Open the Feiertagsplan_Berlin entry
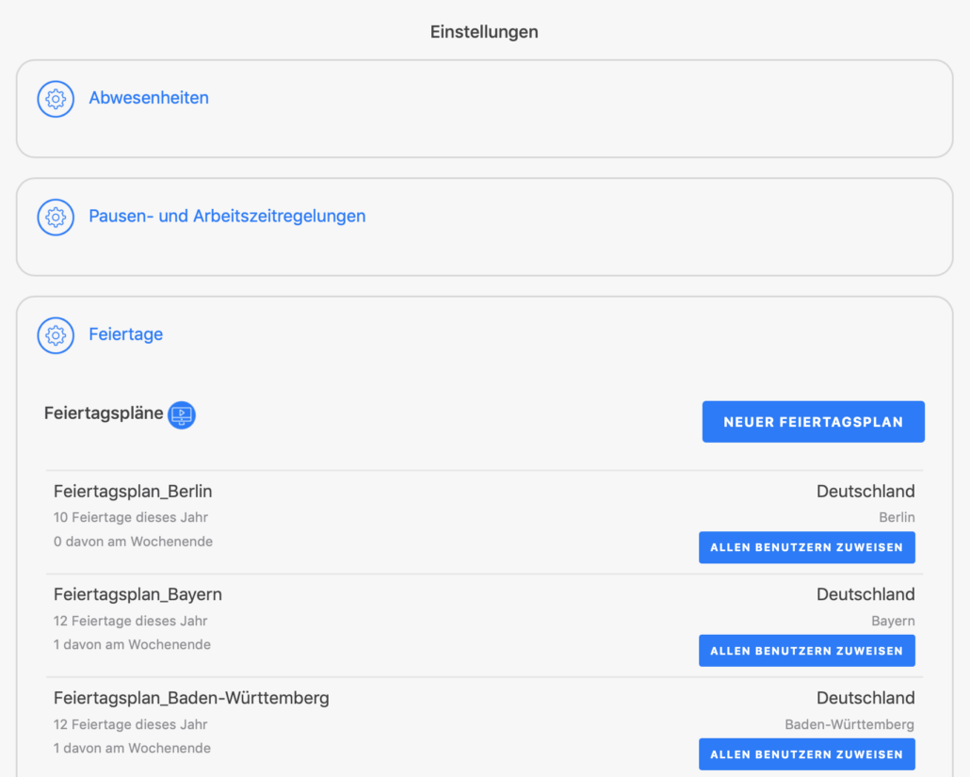Viewport: 970px width, 777px height. (x=133, y=492)
